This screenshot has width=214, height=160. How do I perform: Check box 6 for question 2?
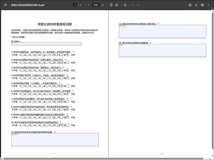click(47, 62)
